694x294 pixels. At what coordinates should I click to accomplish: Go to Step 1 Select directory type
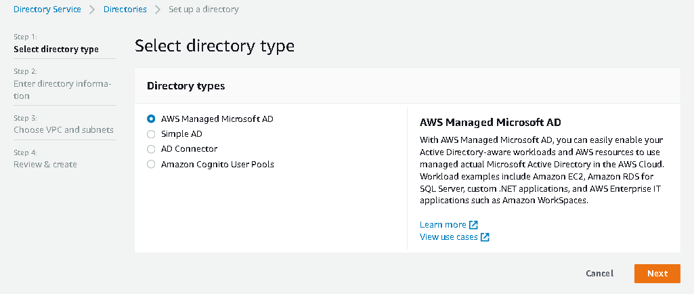[x=56, y=49]
